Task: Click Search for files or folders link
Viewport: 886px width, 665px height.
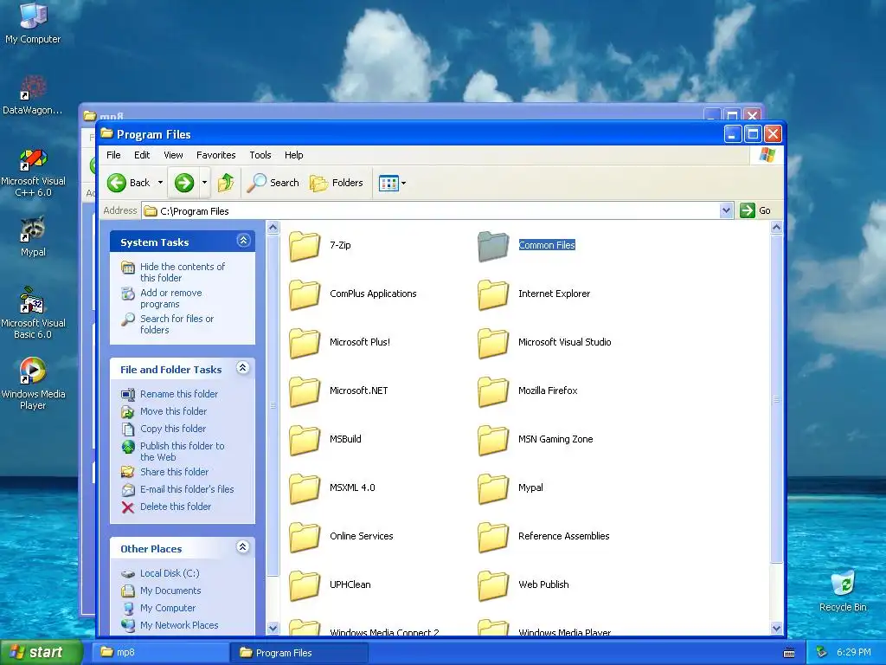Action: click(x=177, y=324)
